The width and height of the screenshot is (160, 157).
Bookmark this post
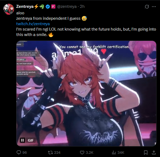pos(146,152)
